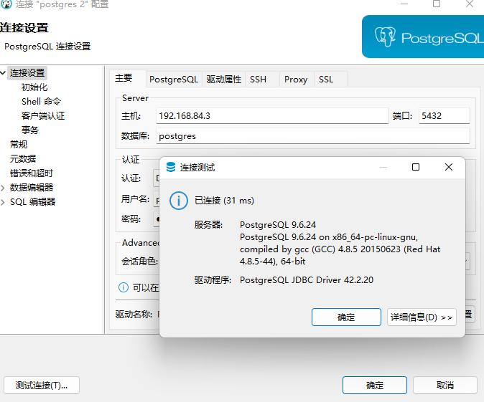The height and width of the screenshot is (402, 484).
Task: Collapse the 连接设置 tree node
Action: (3, 73)
